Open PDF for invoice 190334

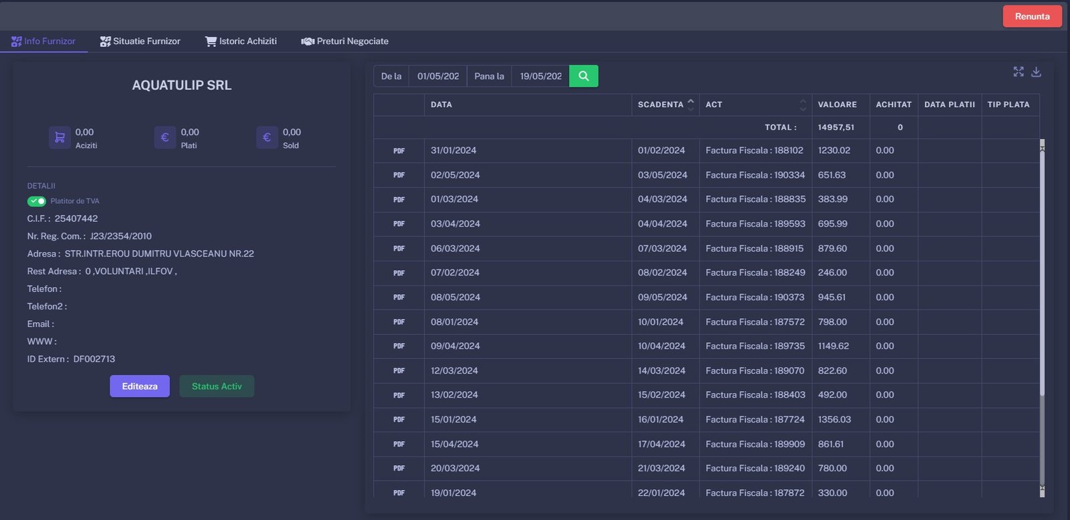click(x=399, y=175)
